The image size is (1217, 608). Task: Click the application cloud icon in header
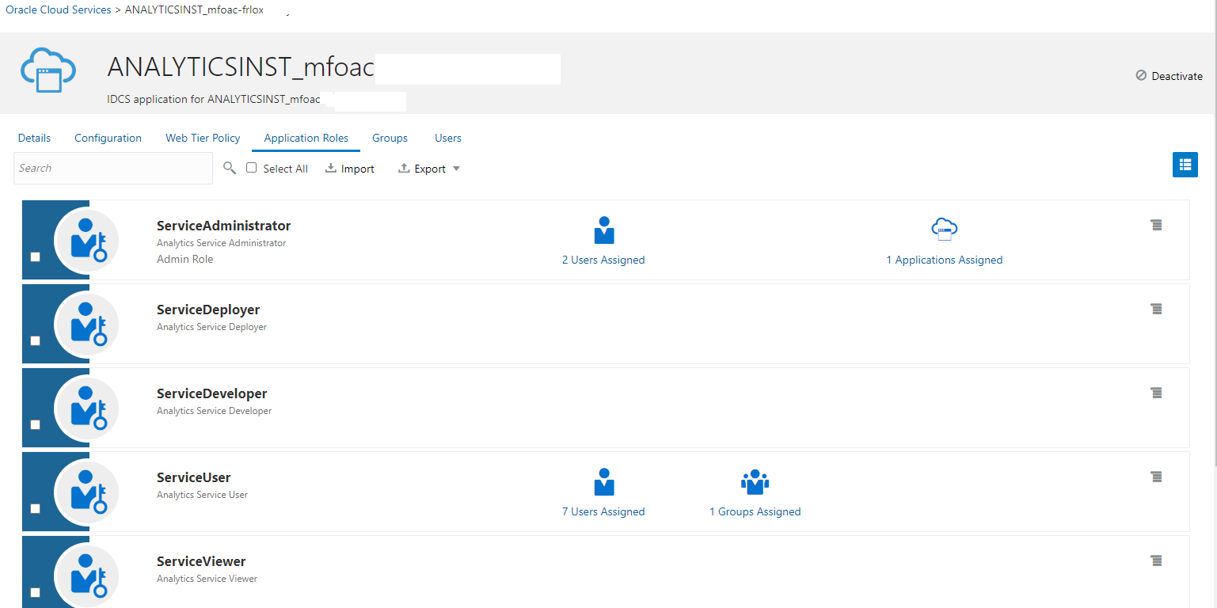[48, 70]
